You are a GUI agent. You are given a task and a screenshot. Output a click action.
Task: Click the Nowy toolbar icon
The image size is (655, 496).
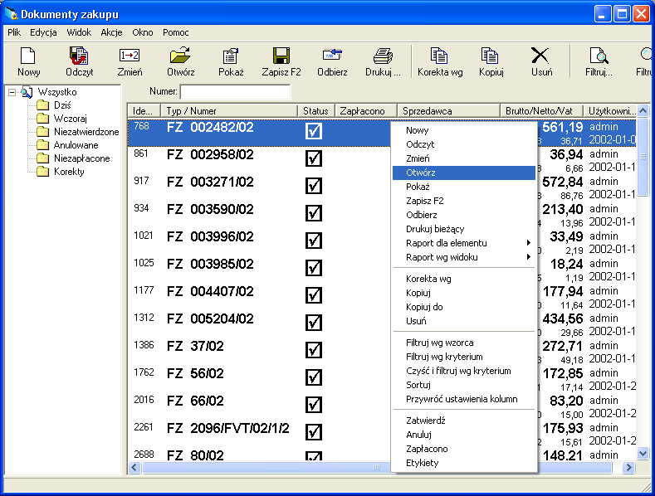(x=28, y=56)
